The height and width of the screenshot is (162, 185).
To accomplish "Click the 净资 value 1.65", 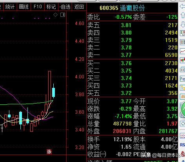I will click(x=126, y=147).
